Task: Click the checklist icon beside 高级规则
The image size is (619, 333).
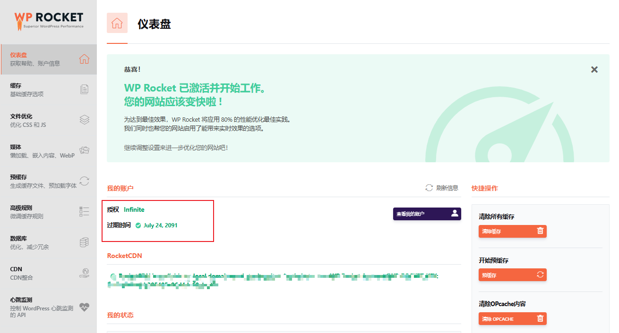Action: click(84, 211)
